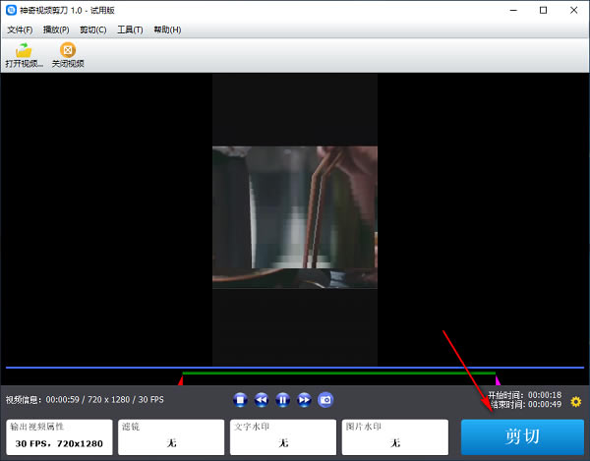Open the 滤镜 filter selection box
The height and width of the screenshot is (461, 590).
click(x=171, y=436)
